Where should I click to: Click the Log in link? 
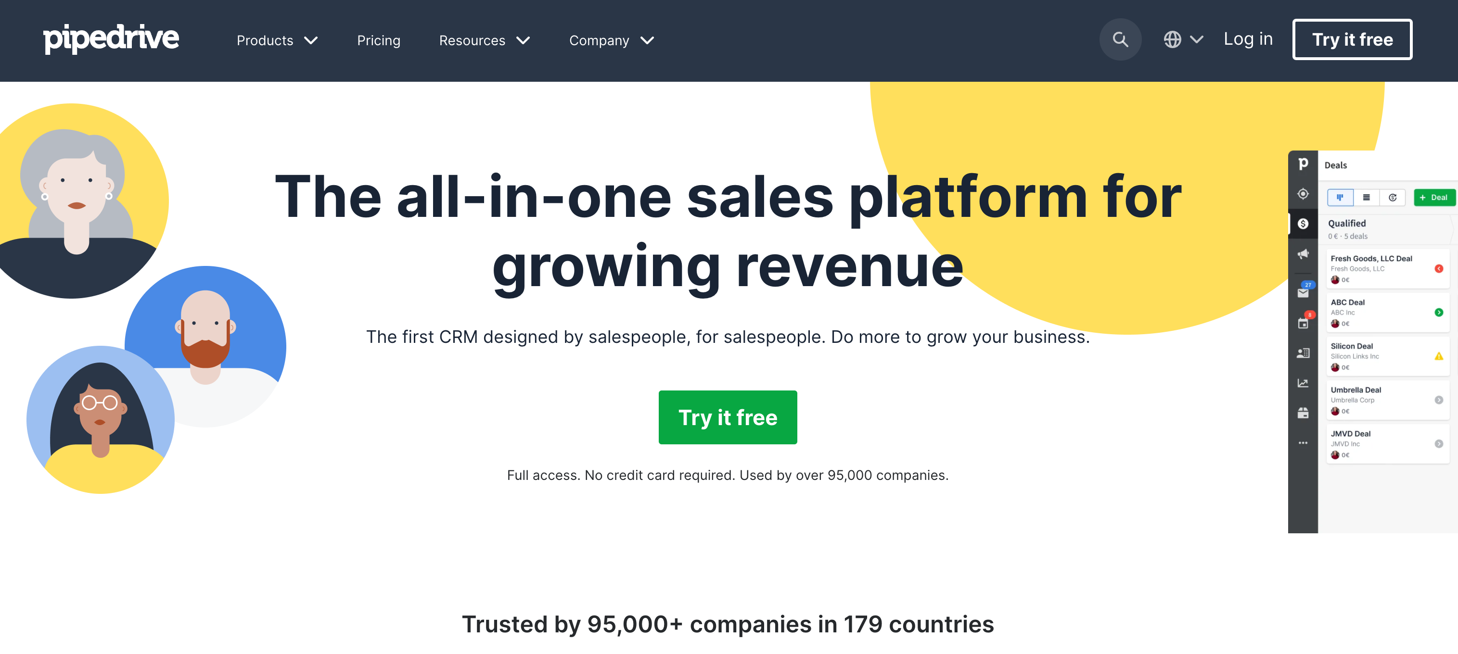[1248, 39]
